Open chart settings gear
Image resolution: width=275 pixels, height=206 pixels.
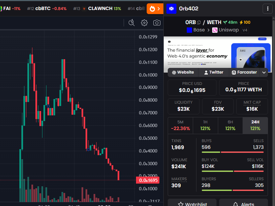coord(144,23)
